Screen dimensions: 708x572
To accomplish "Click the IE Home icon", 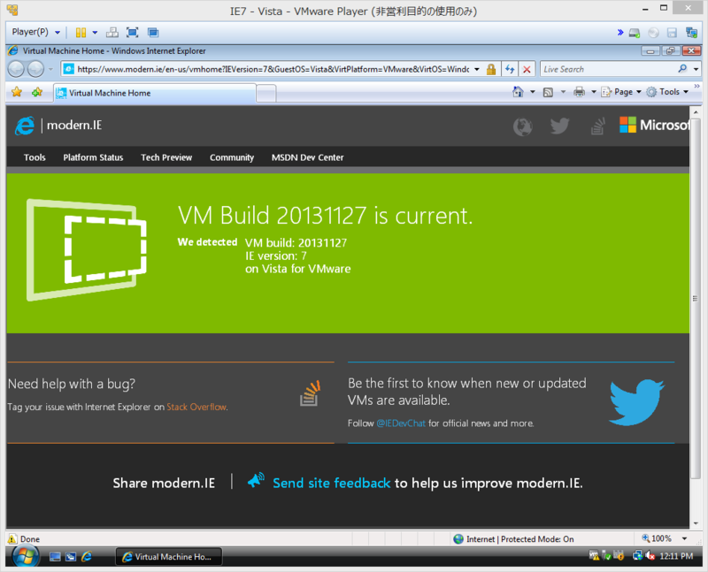I will point(518,92).
